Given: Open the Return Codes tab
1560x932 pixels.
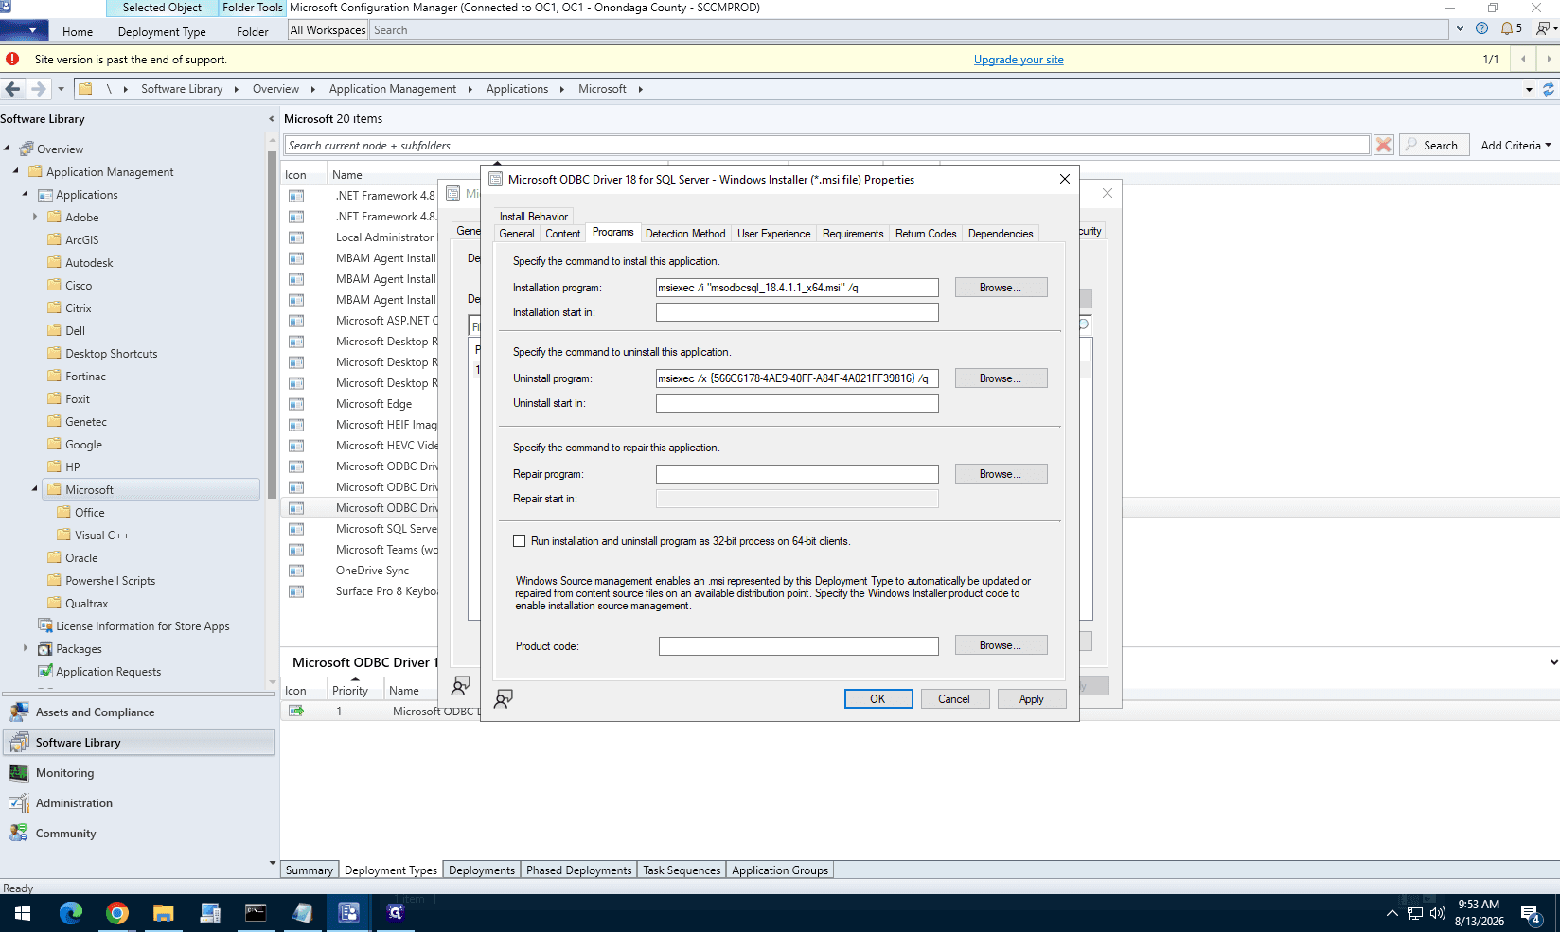Looking at the screenshot, I should 926,234.
